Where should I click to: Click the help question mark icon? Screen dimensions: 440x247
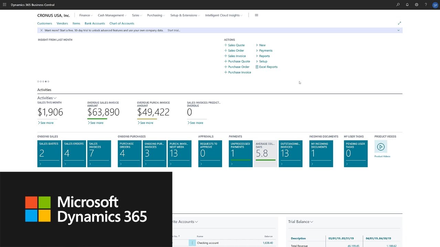(426, 5)
